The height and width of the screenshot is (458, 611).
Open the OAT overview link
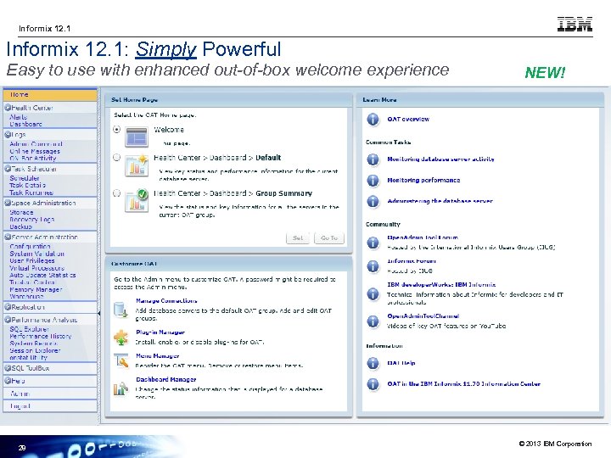click(x=408, y=120)
